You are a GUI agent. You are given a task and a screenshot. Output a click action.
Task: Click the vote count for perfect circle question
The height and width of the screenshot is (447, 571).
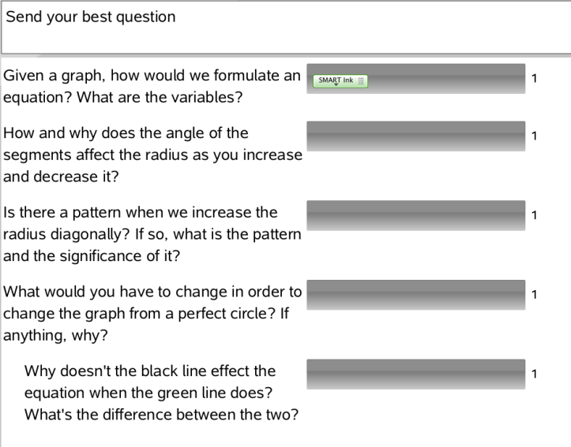(535, 295)
